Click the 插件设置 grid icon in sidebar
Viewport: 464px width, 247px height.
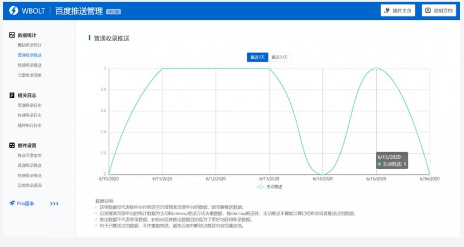click(x=12, y=145)
